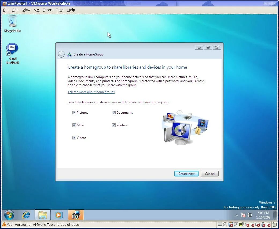
Task: Click the 'Videos' label text
Action: [81, 138]
